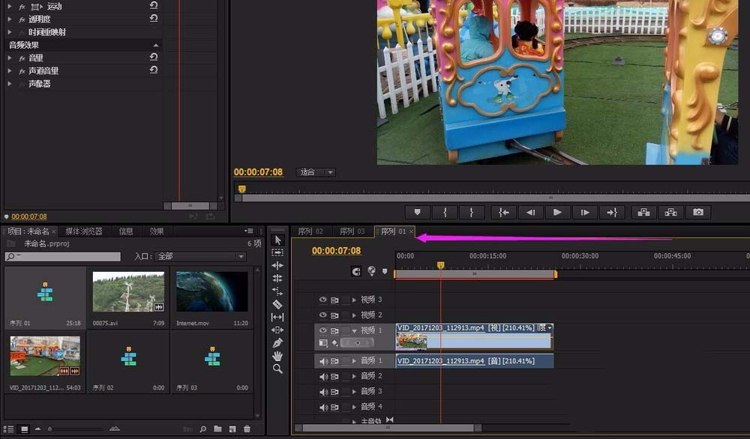Select the Pen tool in the toolbar
This screenshot has width=750, height=439.
pos(277,343)
